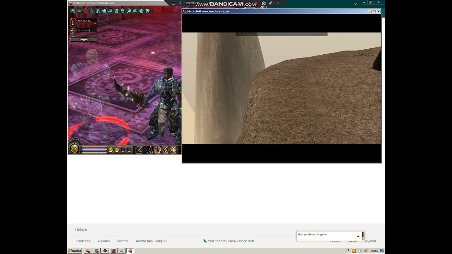Open the Ayarlar footer link
The image size is (452, 254).
click(x=371, y=241)
